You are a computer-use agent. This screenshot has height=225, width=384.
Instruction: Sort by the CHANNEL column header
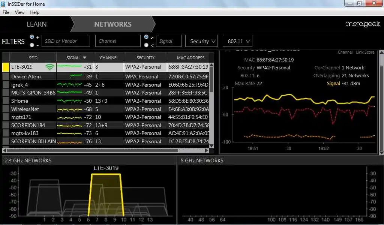tap(109, 58)
